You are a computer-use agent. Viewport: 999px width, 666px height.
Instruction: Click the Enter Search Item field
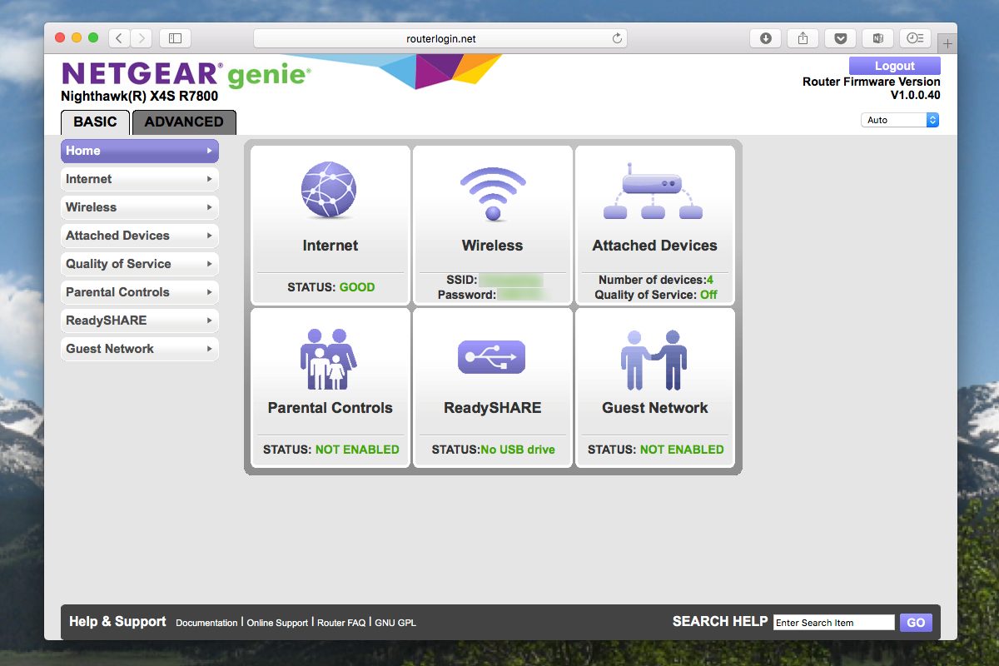[x=834, y=623]
